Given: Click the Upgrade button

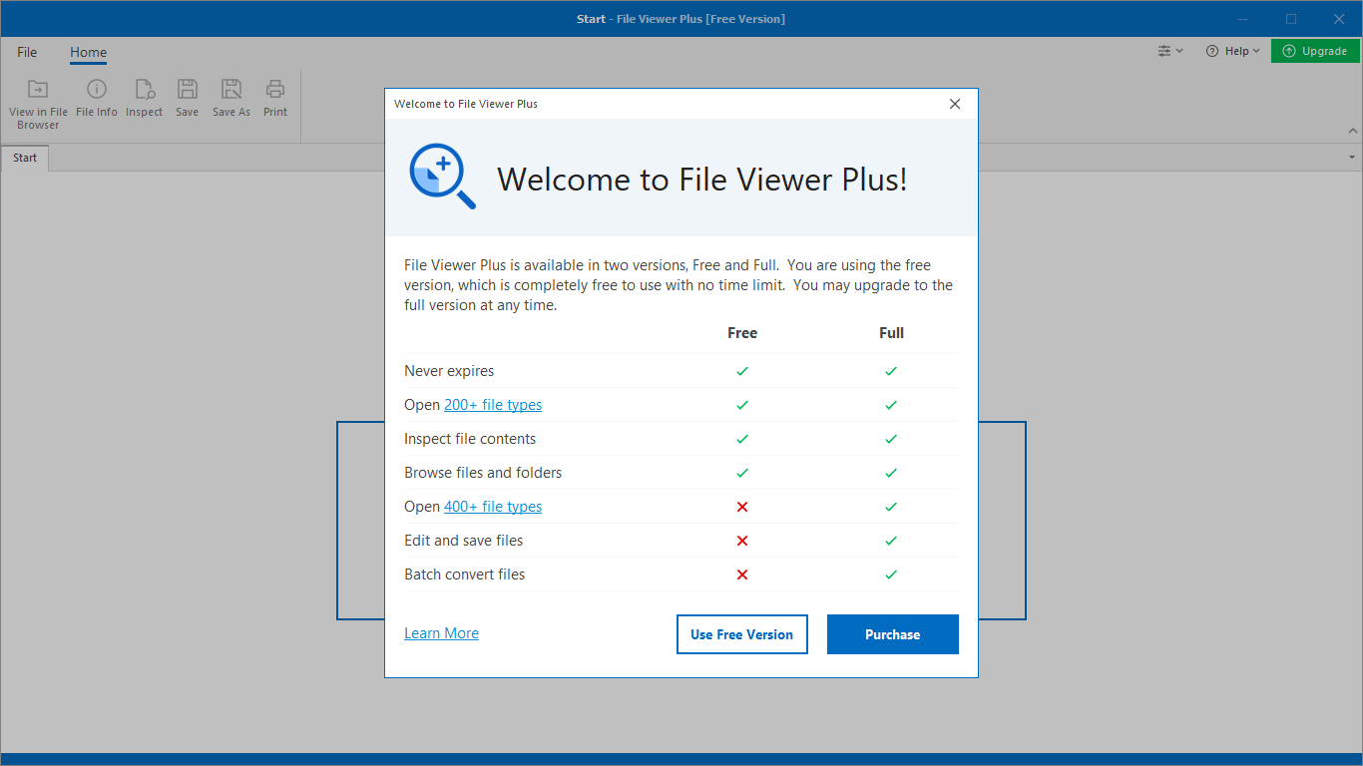Looking at the screenshot, I should click(x=1315, y=50).
